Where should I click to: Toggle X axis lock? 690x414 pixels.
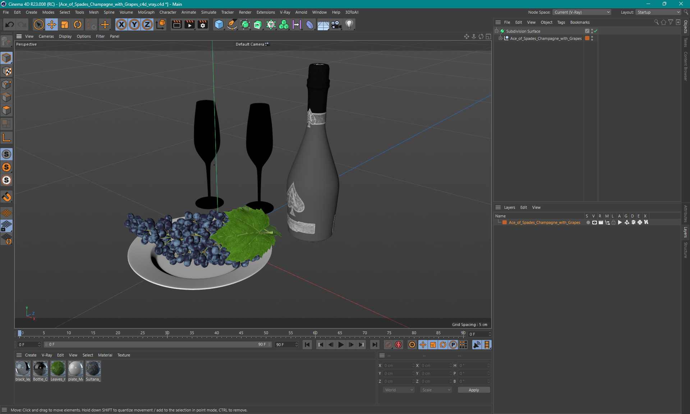121,24
